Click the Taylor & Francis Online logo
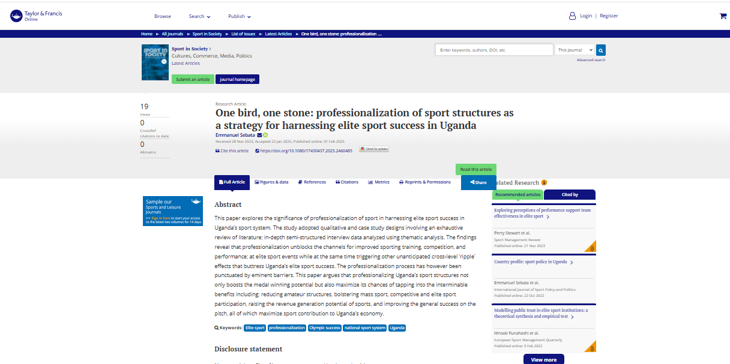 click(x=36, y=16)
